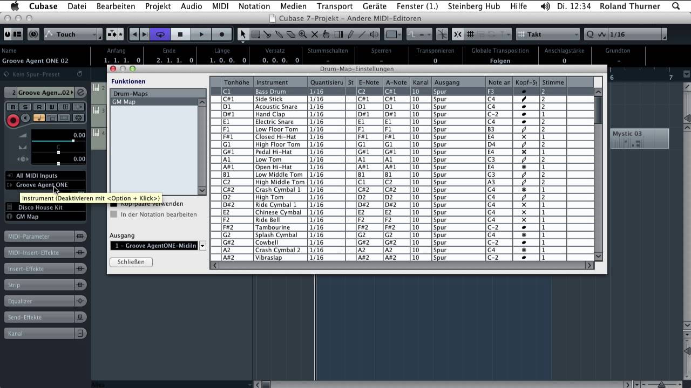Open the 1/16 quantize preset dropdown
This screenshot has width=691, height=388.
(636, 34)
